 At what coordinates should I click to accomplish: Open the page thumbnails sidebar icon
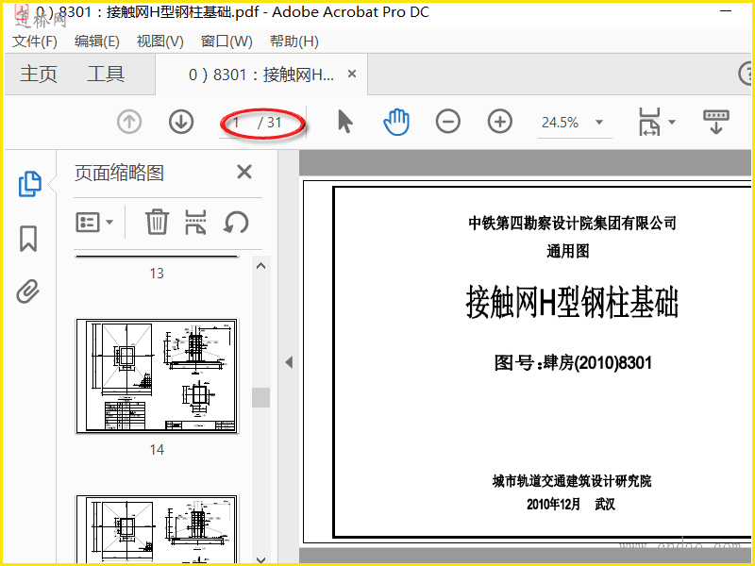[30, 184]
